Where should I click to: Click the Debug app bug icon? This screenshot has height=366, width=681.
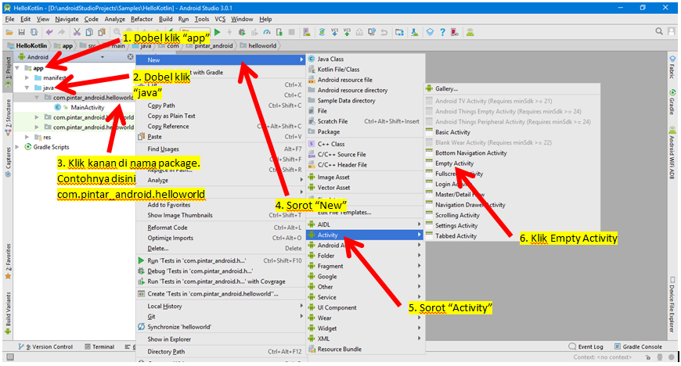[243, 32]
